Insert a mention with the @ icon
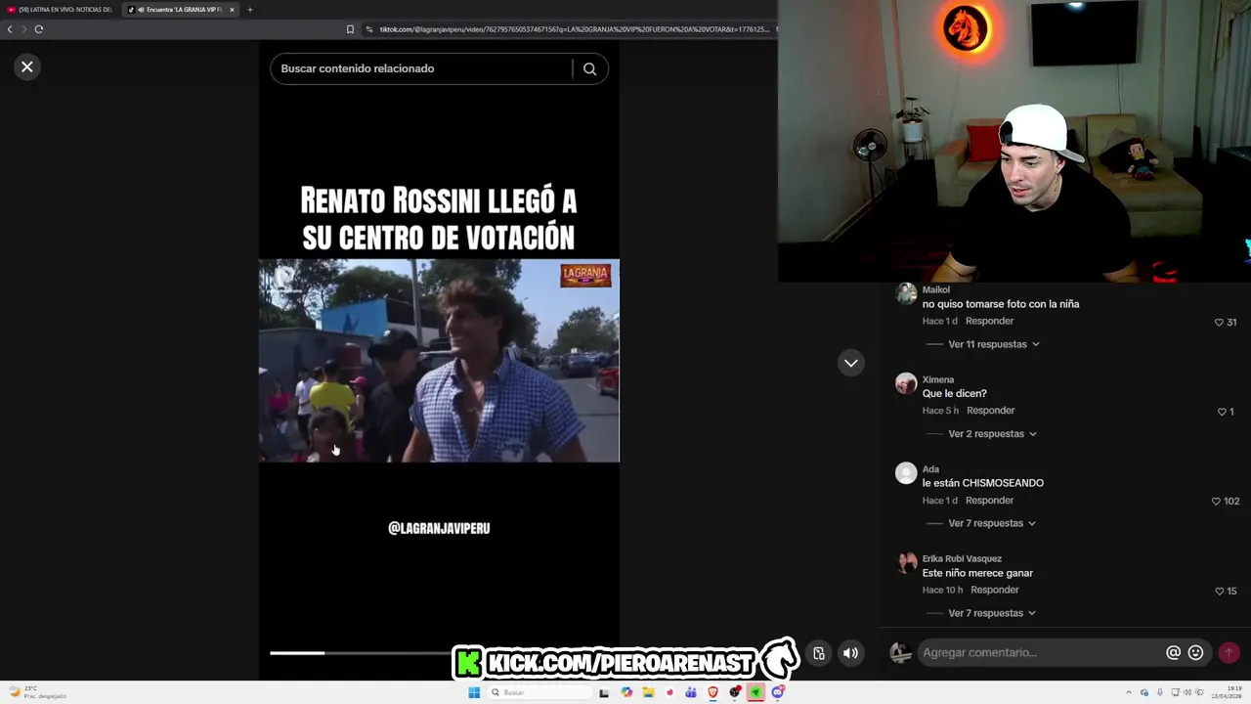Image resolution: width=1251 pixels, height=704 pixels. (x=1173, y=652)
